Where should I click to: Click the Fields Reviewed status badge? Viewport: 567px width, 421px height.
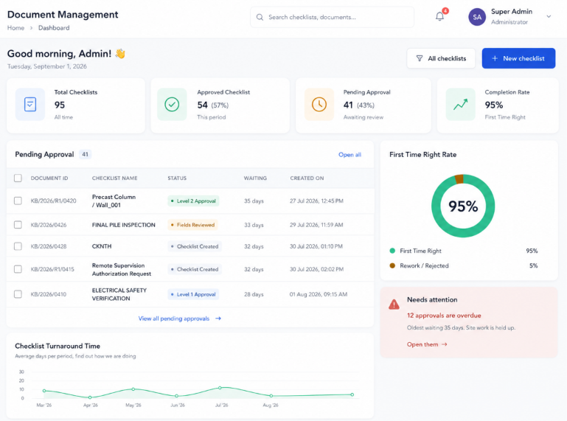click(x=192, y=225)
